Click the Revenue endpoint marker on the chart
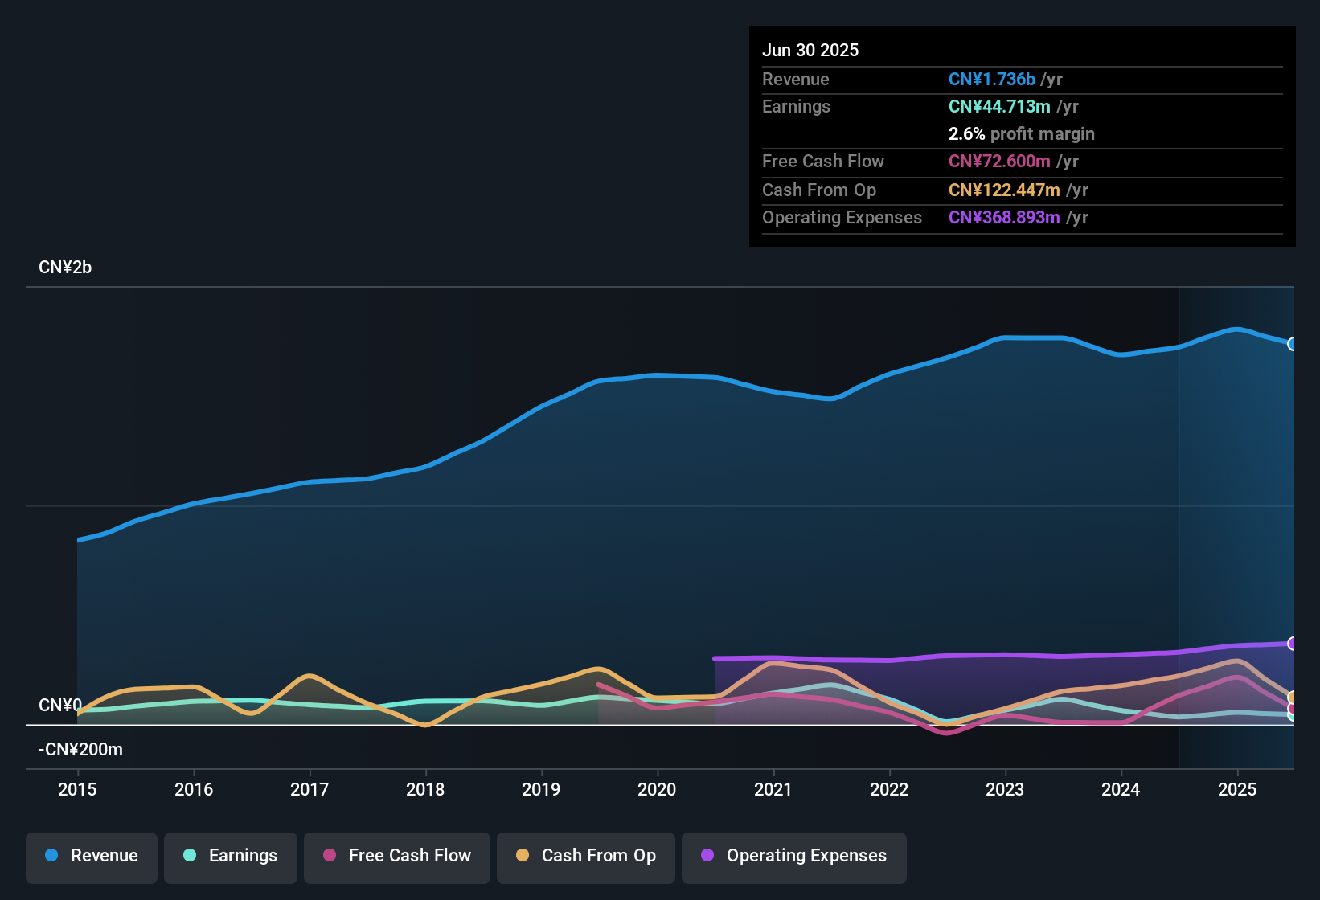 click(x=1293, y=344)
